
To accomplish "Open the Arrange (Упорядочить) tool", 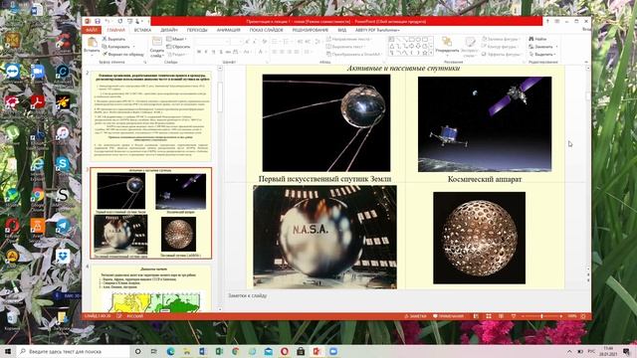I will click(x=447, y=46).
